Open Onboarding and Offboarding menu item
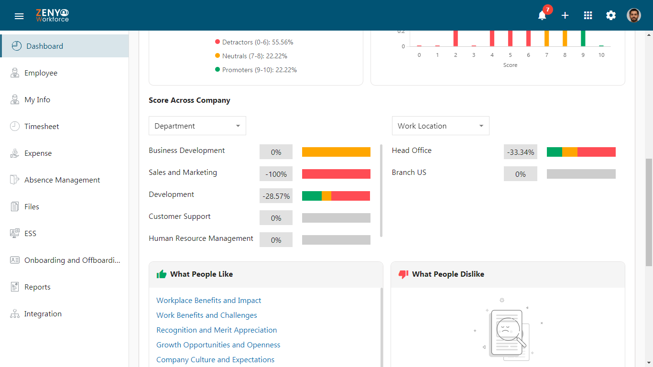Viewport: 653px width, 367px height. click(x=65, y=260)
